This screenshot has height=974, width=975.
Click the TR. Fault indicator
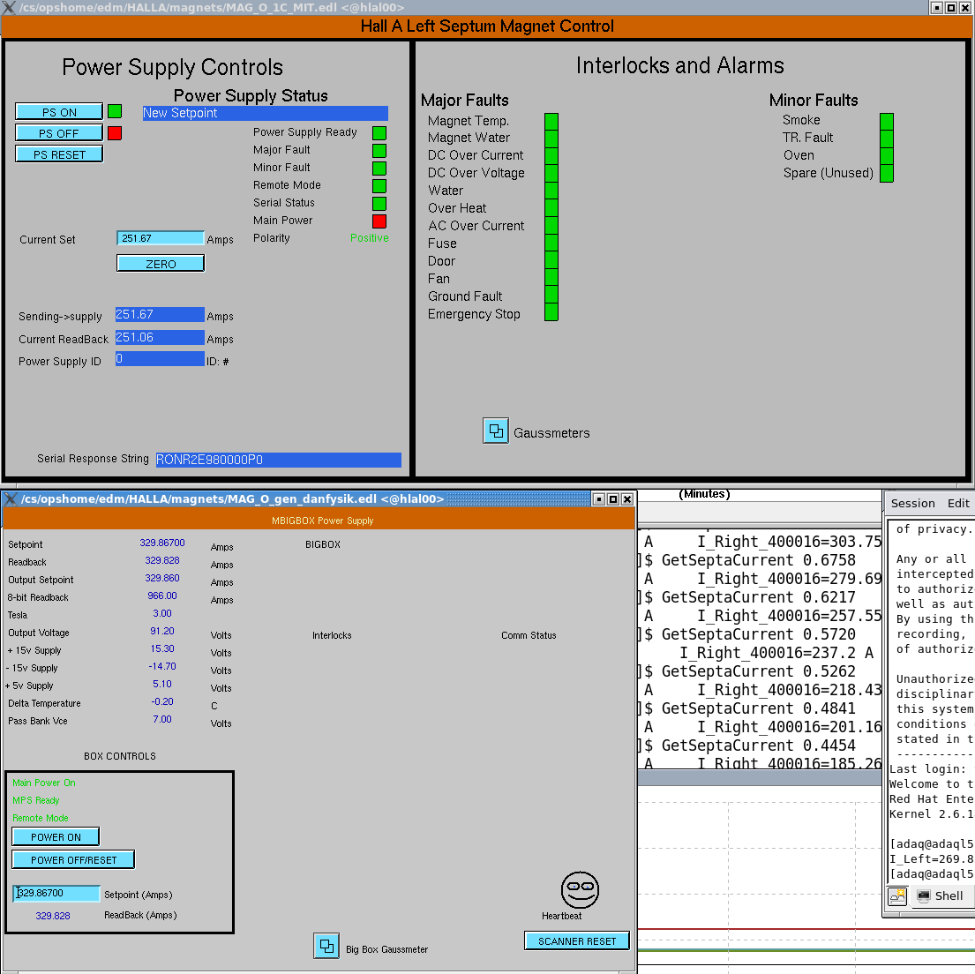point(887,138)
